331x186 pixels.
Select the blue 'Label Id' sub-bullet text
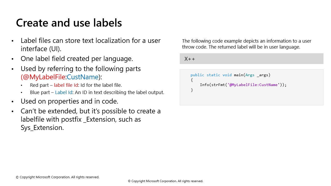click(64, 92)
